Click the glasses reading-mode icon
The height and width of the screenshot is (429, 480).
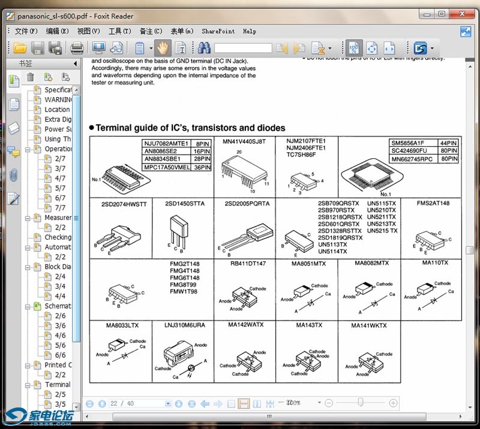116,48
